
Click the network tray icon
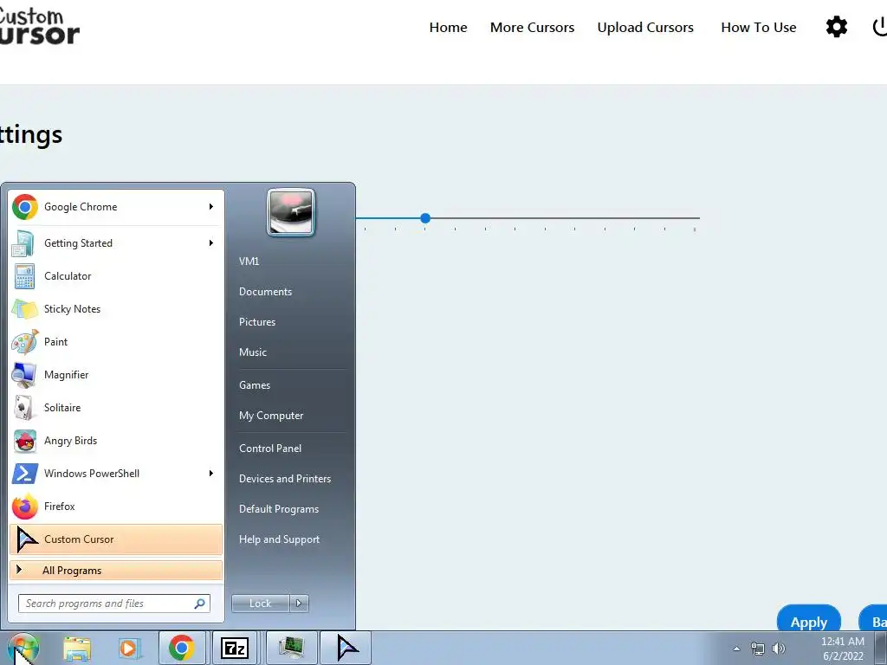tap(757, 649)
